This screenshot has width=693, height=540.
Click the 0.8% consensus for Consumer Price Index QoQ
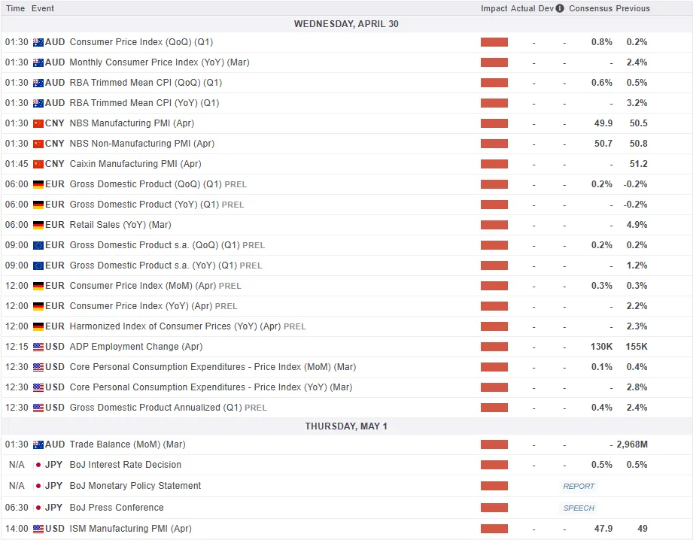pos(602,42)
